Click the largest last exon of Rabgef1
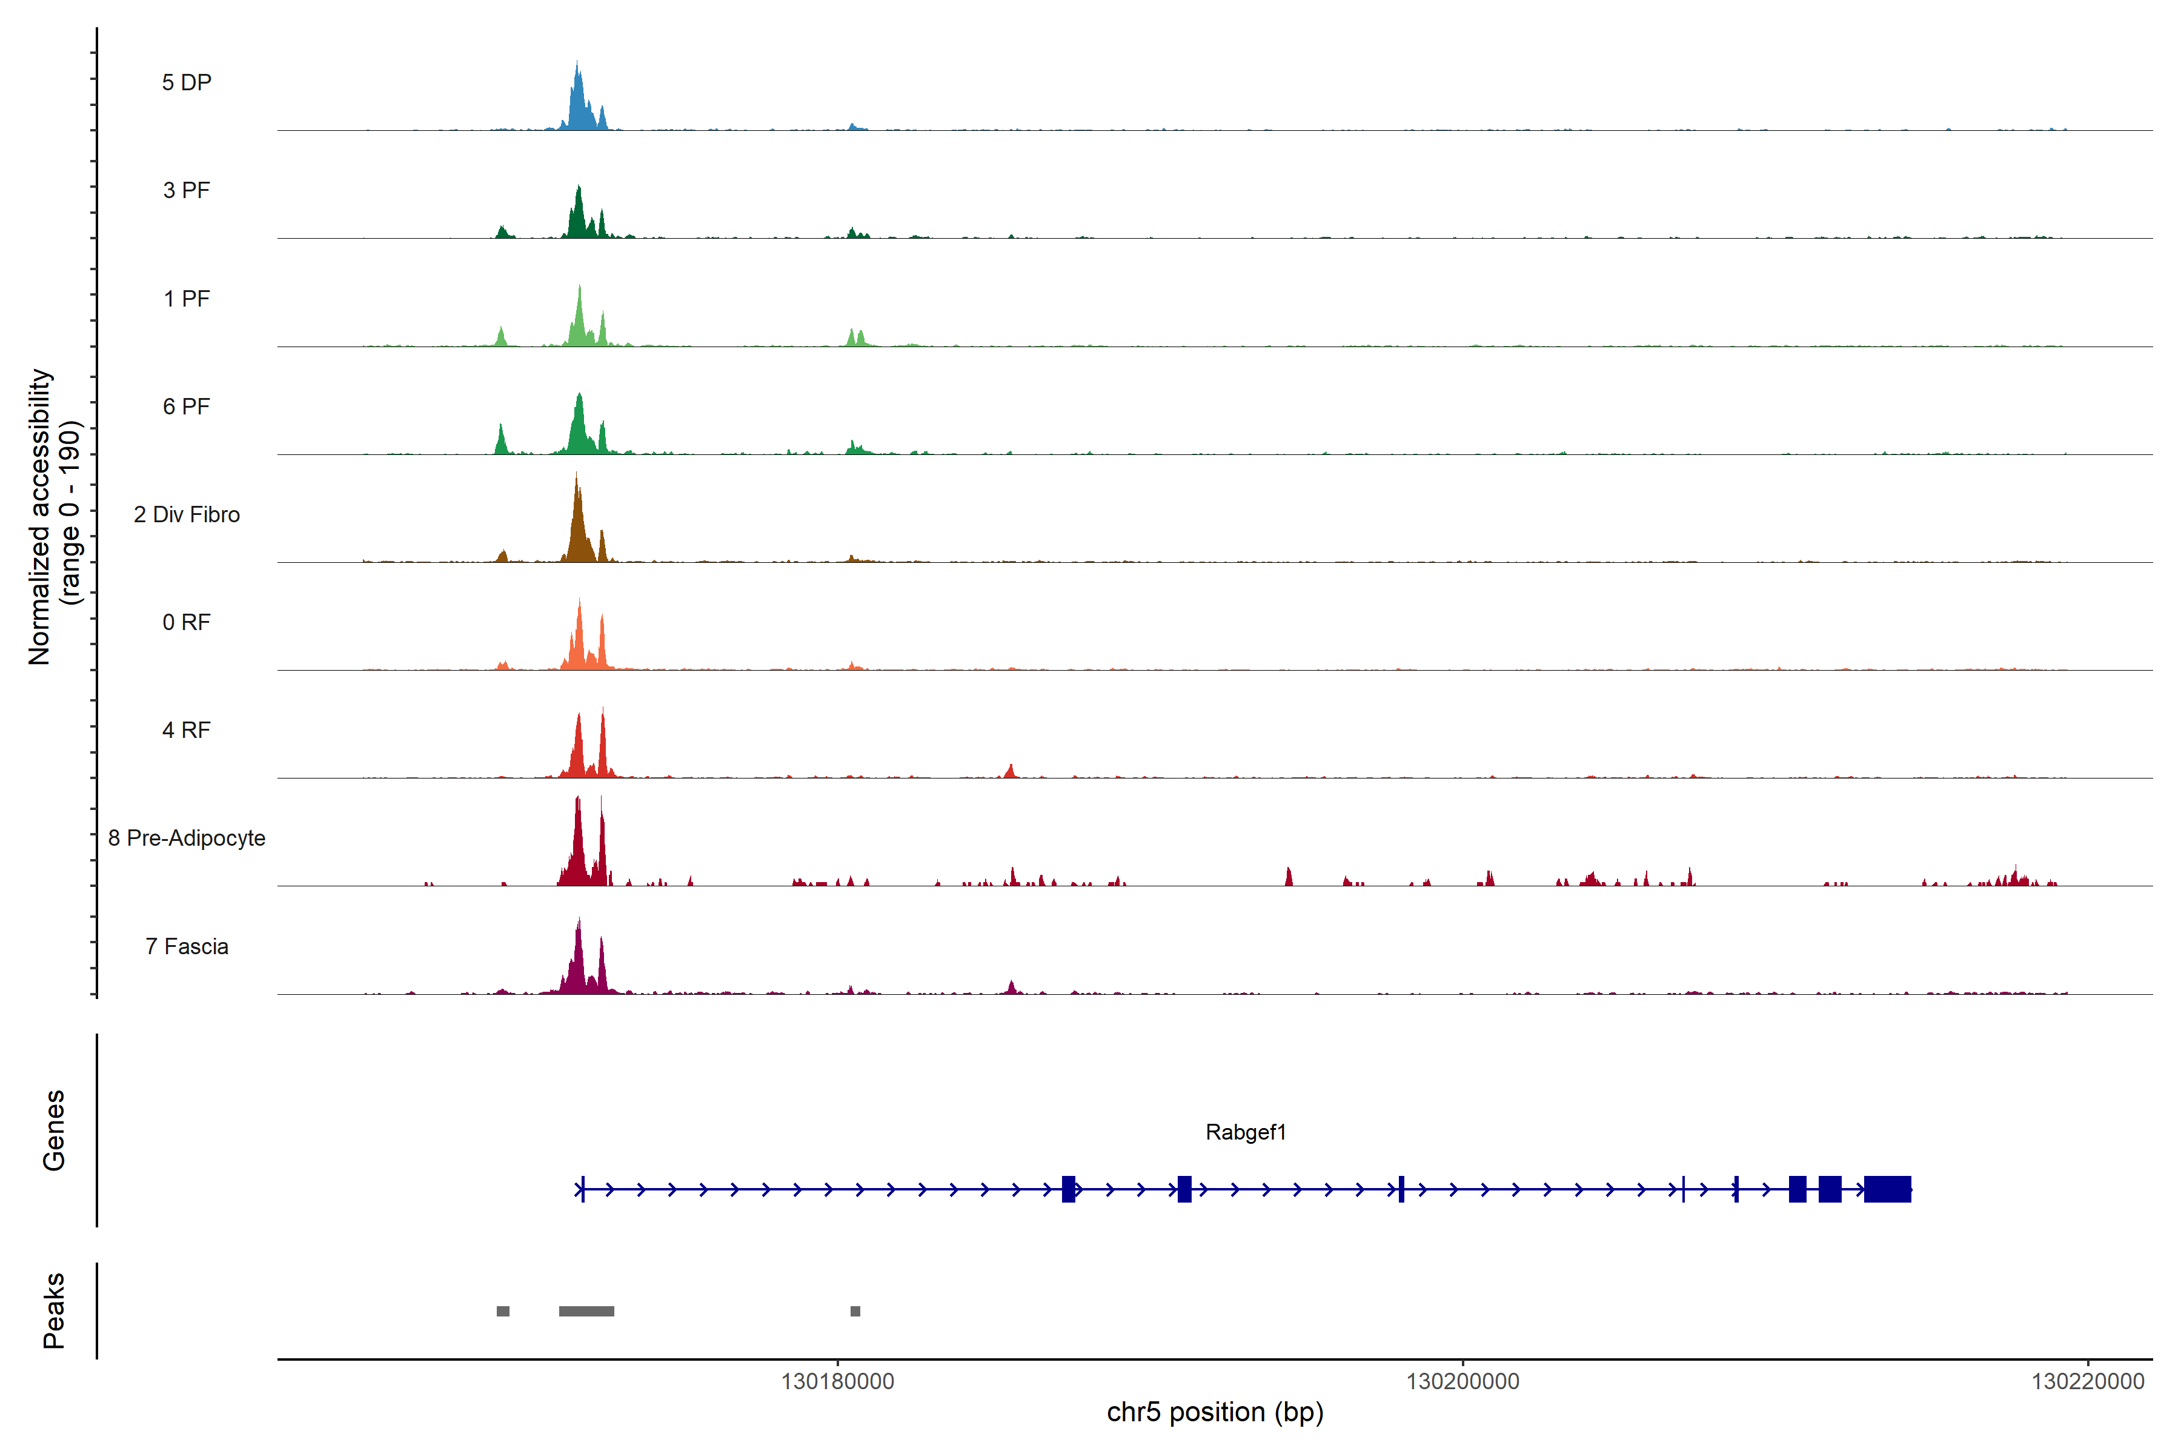 pyautogui.click(x=1887, y=1189)
